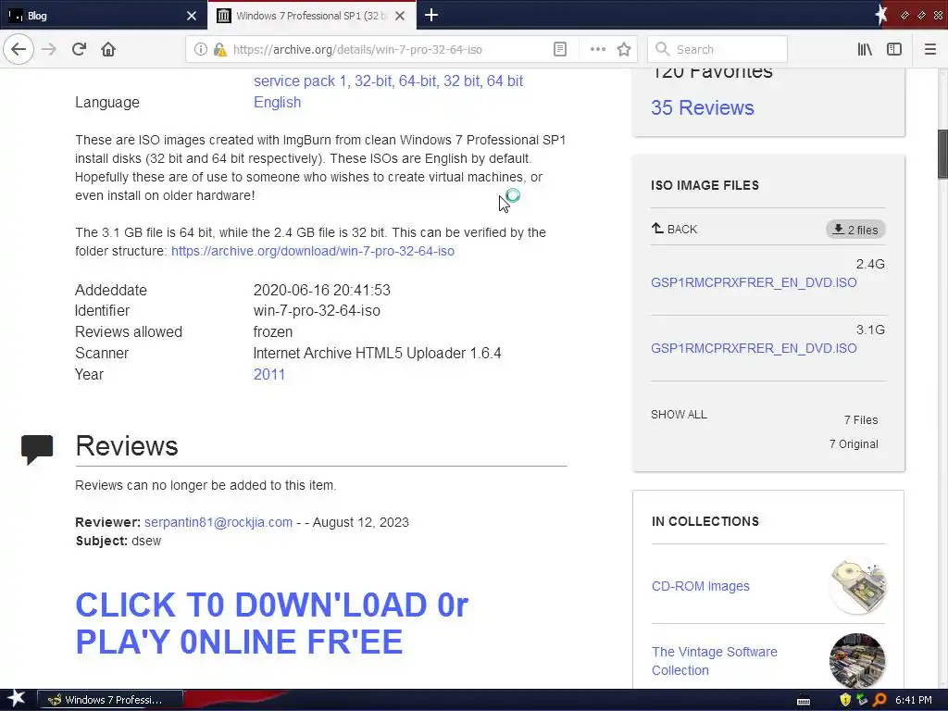Show site information in address bar
Viewport: 948px width, 711px height.
tap(200, 50)
